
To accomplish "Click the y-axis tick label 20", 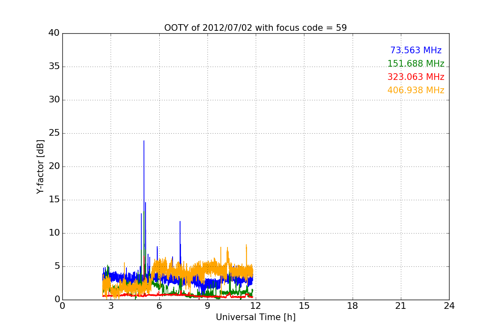I will [x=54, y=166].
